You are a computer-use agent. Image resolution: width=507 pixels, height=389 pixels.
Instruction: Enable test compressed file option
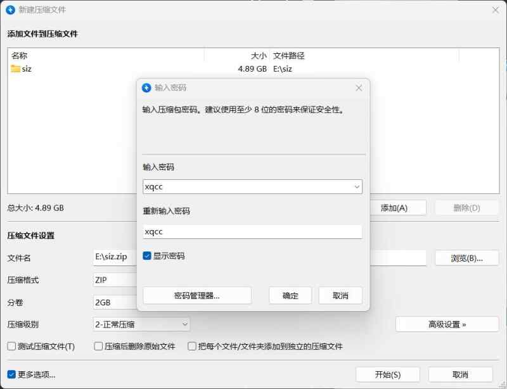pos(11,346)
